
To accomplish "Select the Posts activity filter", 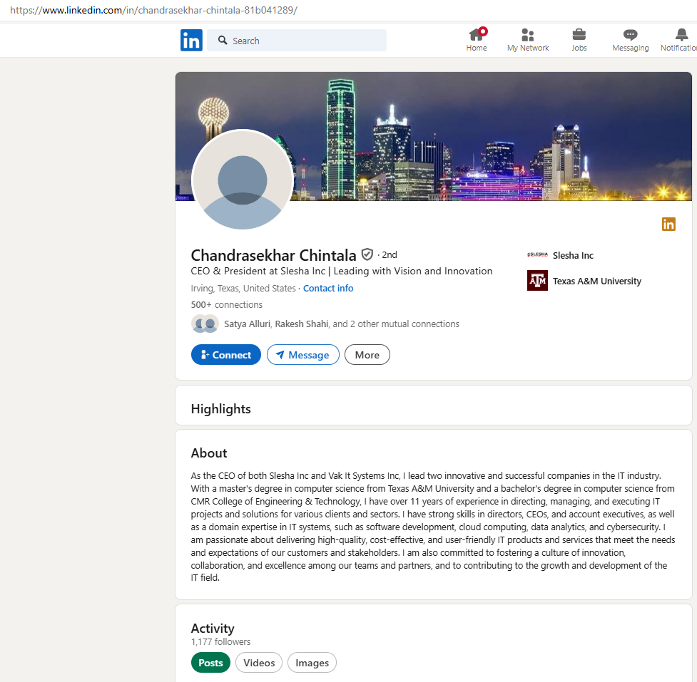I will [210, 663].
